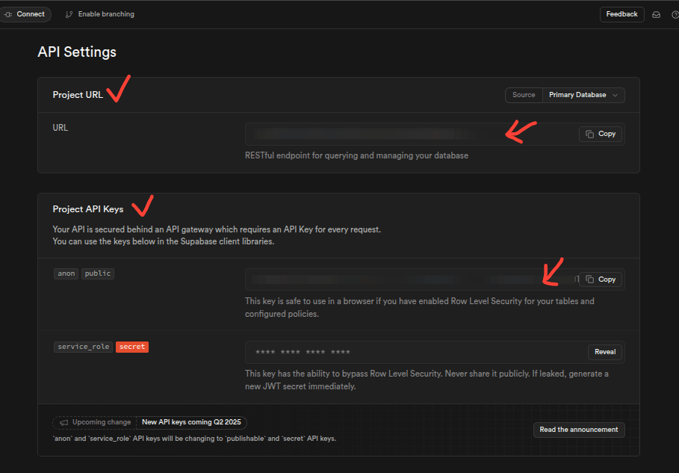Click the service_role badge
Screen dimensions: 679x473
82,346
